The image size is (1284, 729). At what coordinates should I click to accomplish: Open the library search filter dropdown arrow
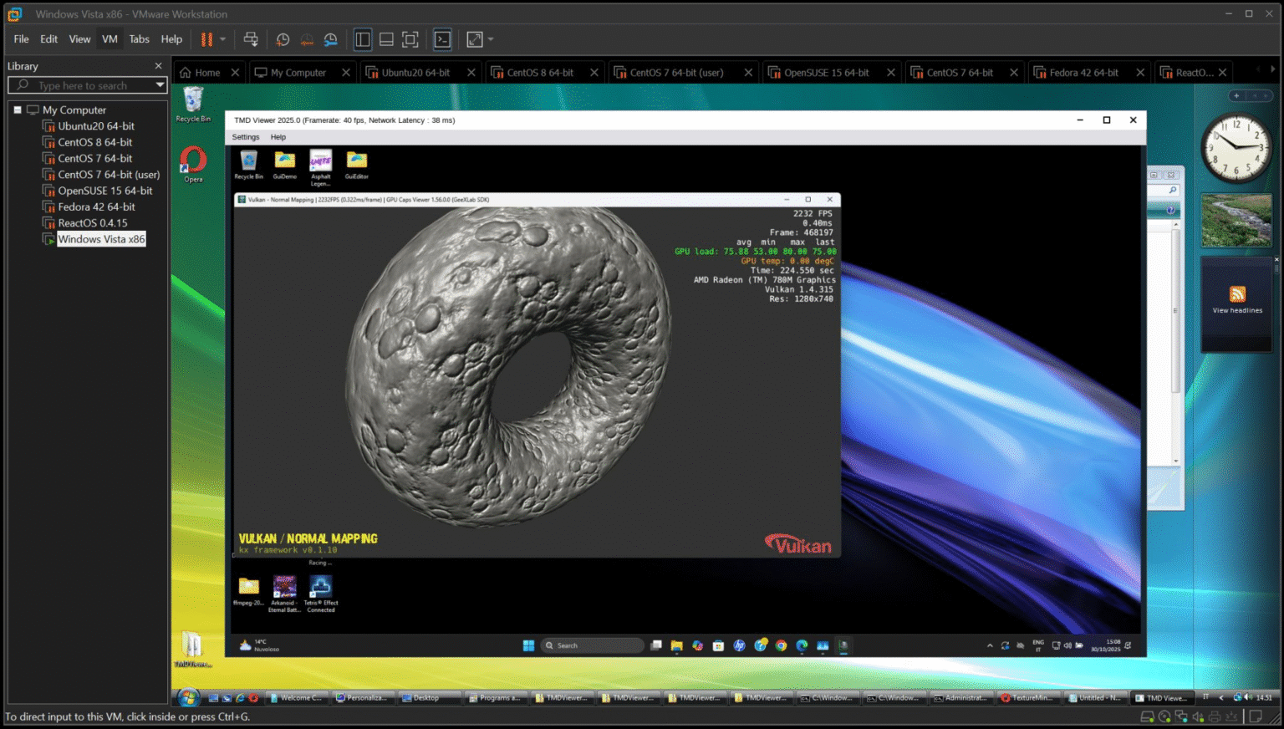[160, 85]
